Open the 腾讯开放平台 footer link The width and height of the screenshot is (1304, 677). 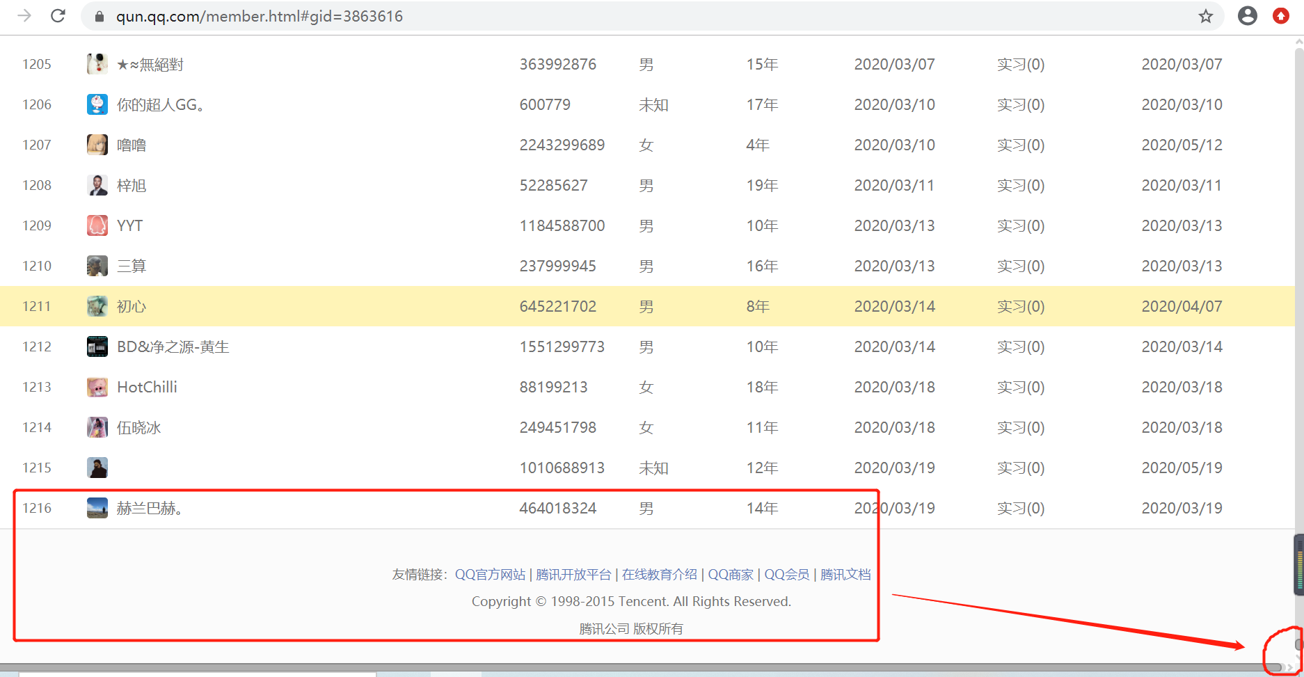click(573, 575)
